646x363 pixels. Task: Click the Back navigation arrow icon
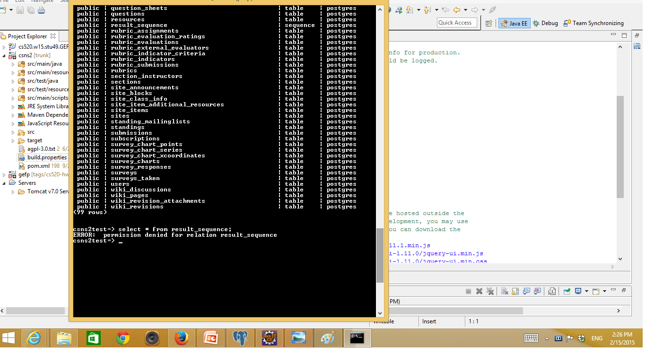click(457, 9)
